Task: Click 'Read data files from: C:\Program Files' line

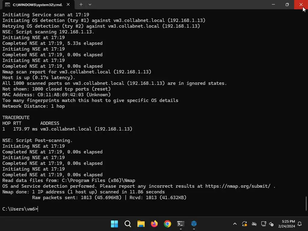Action: coord(69,180)
